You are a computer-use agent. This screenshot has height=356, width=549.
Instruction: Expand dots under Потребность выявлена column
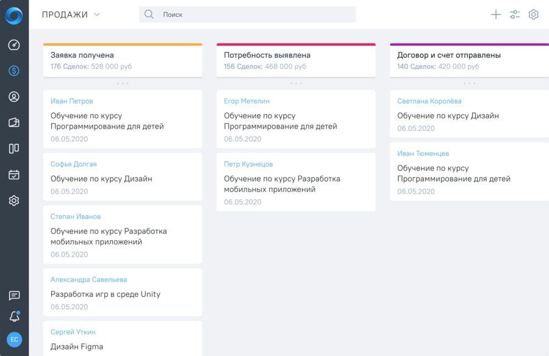click(296, 84)
